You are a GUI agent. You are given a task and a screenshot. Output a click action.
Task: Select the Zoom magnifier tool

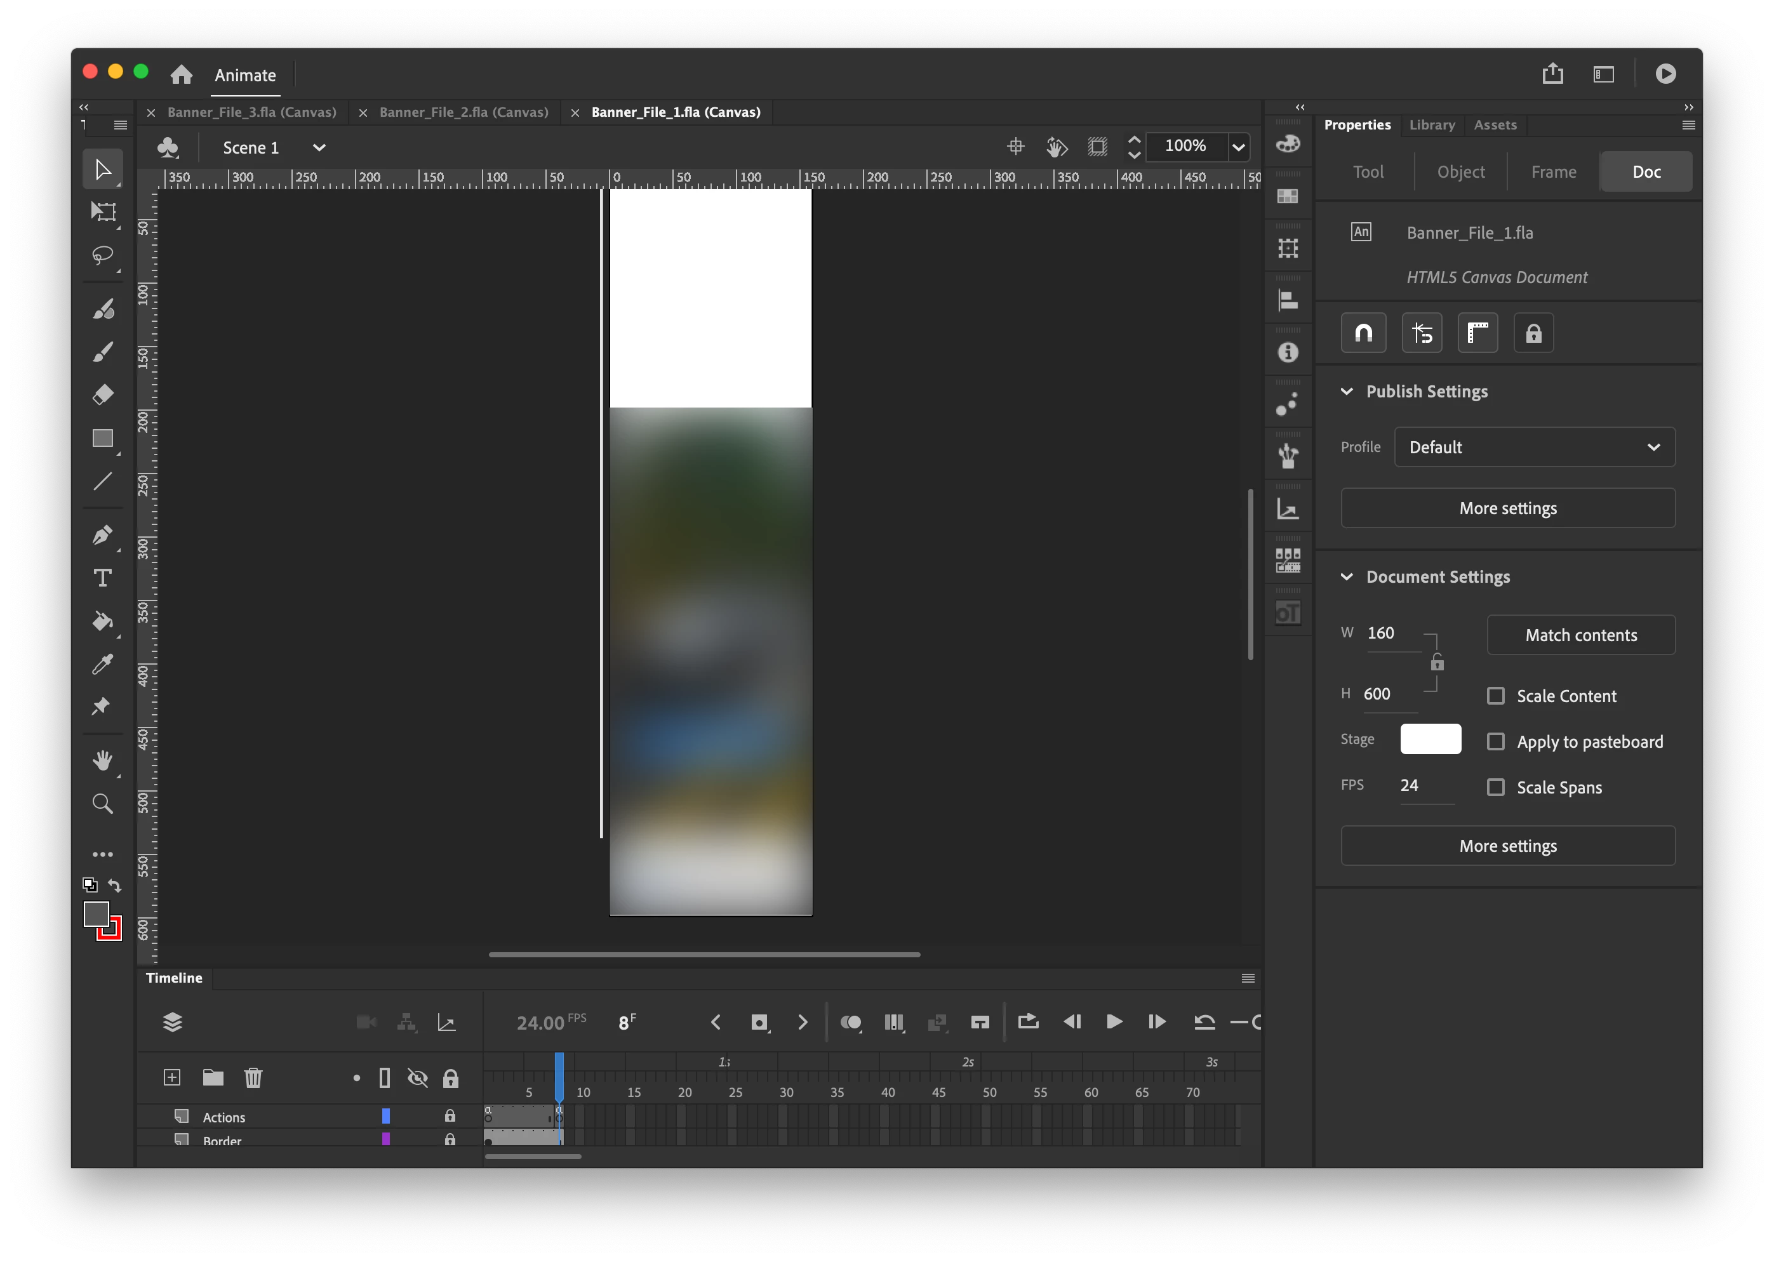click(x=103, y=804)
